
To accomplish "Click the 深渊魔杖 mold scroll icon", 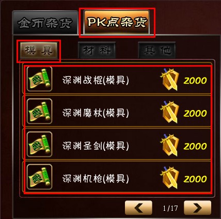I will tap(39, 112).
